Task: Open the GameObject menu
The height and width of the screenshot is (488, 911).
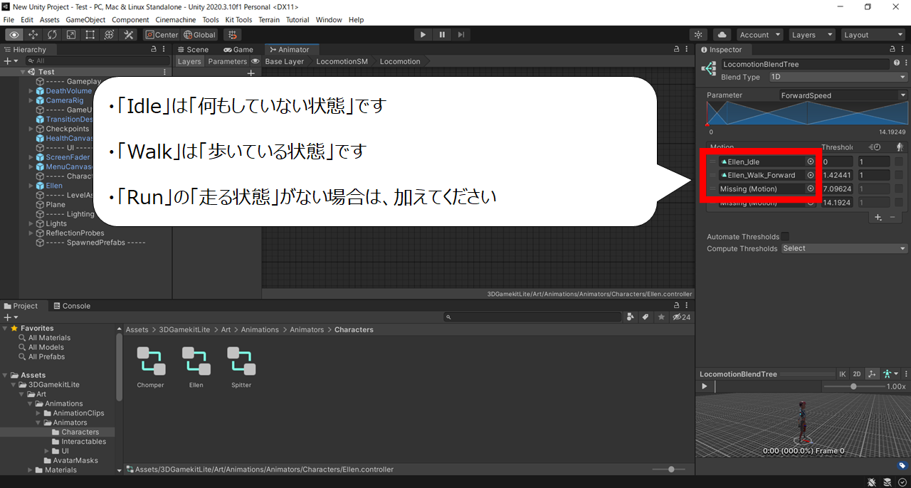Action: point(85,20)
